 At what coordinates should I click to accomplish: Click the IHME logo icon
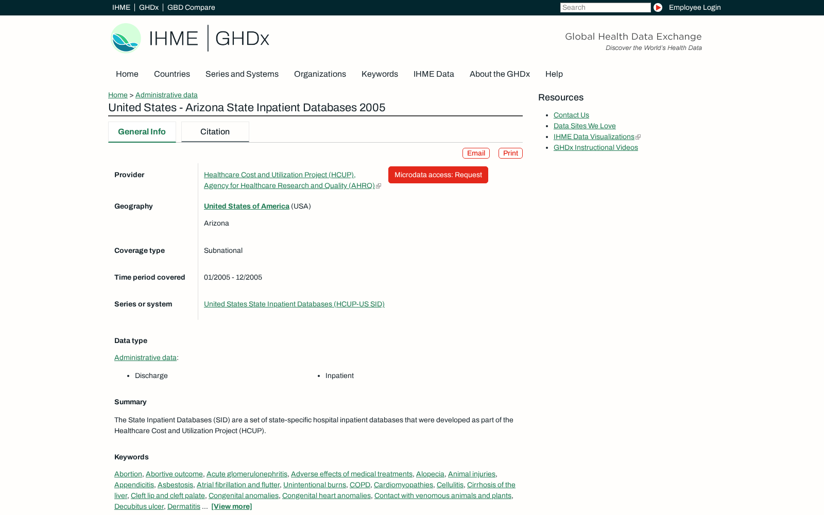[x=126, y=38]
